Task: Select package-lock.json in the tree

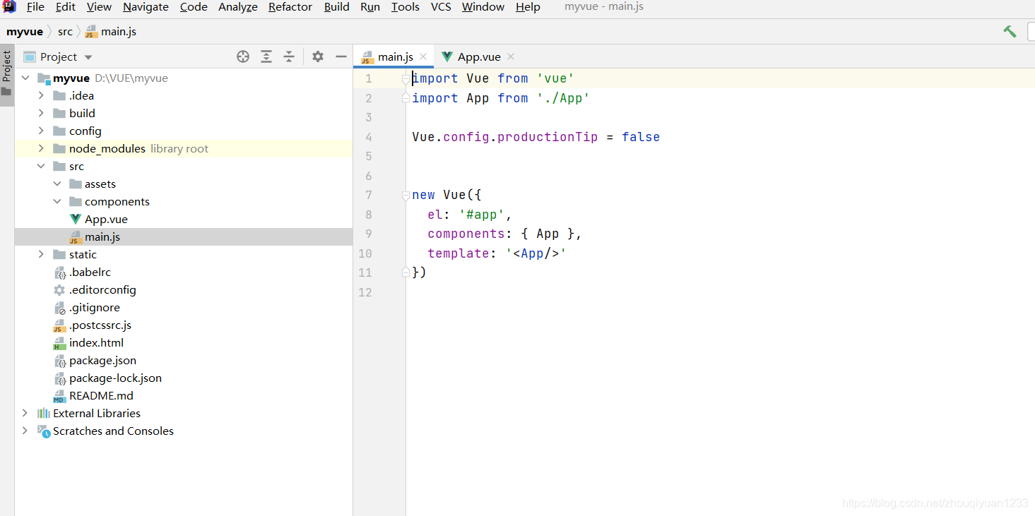Action: coord(115,378)
